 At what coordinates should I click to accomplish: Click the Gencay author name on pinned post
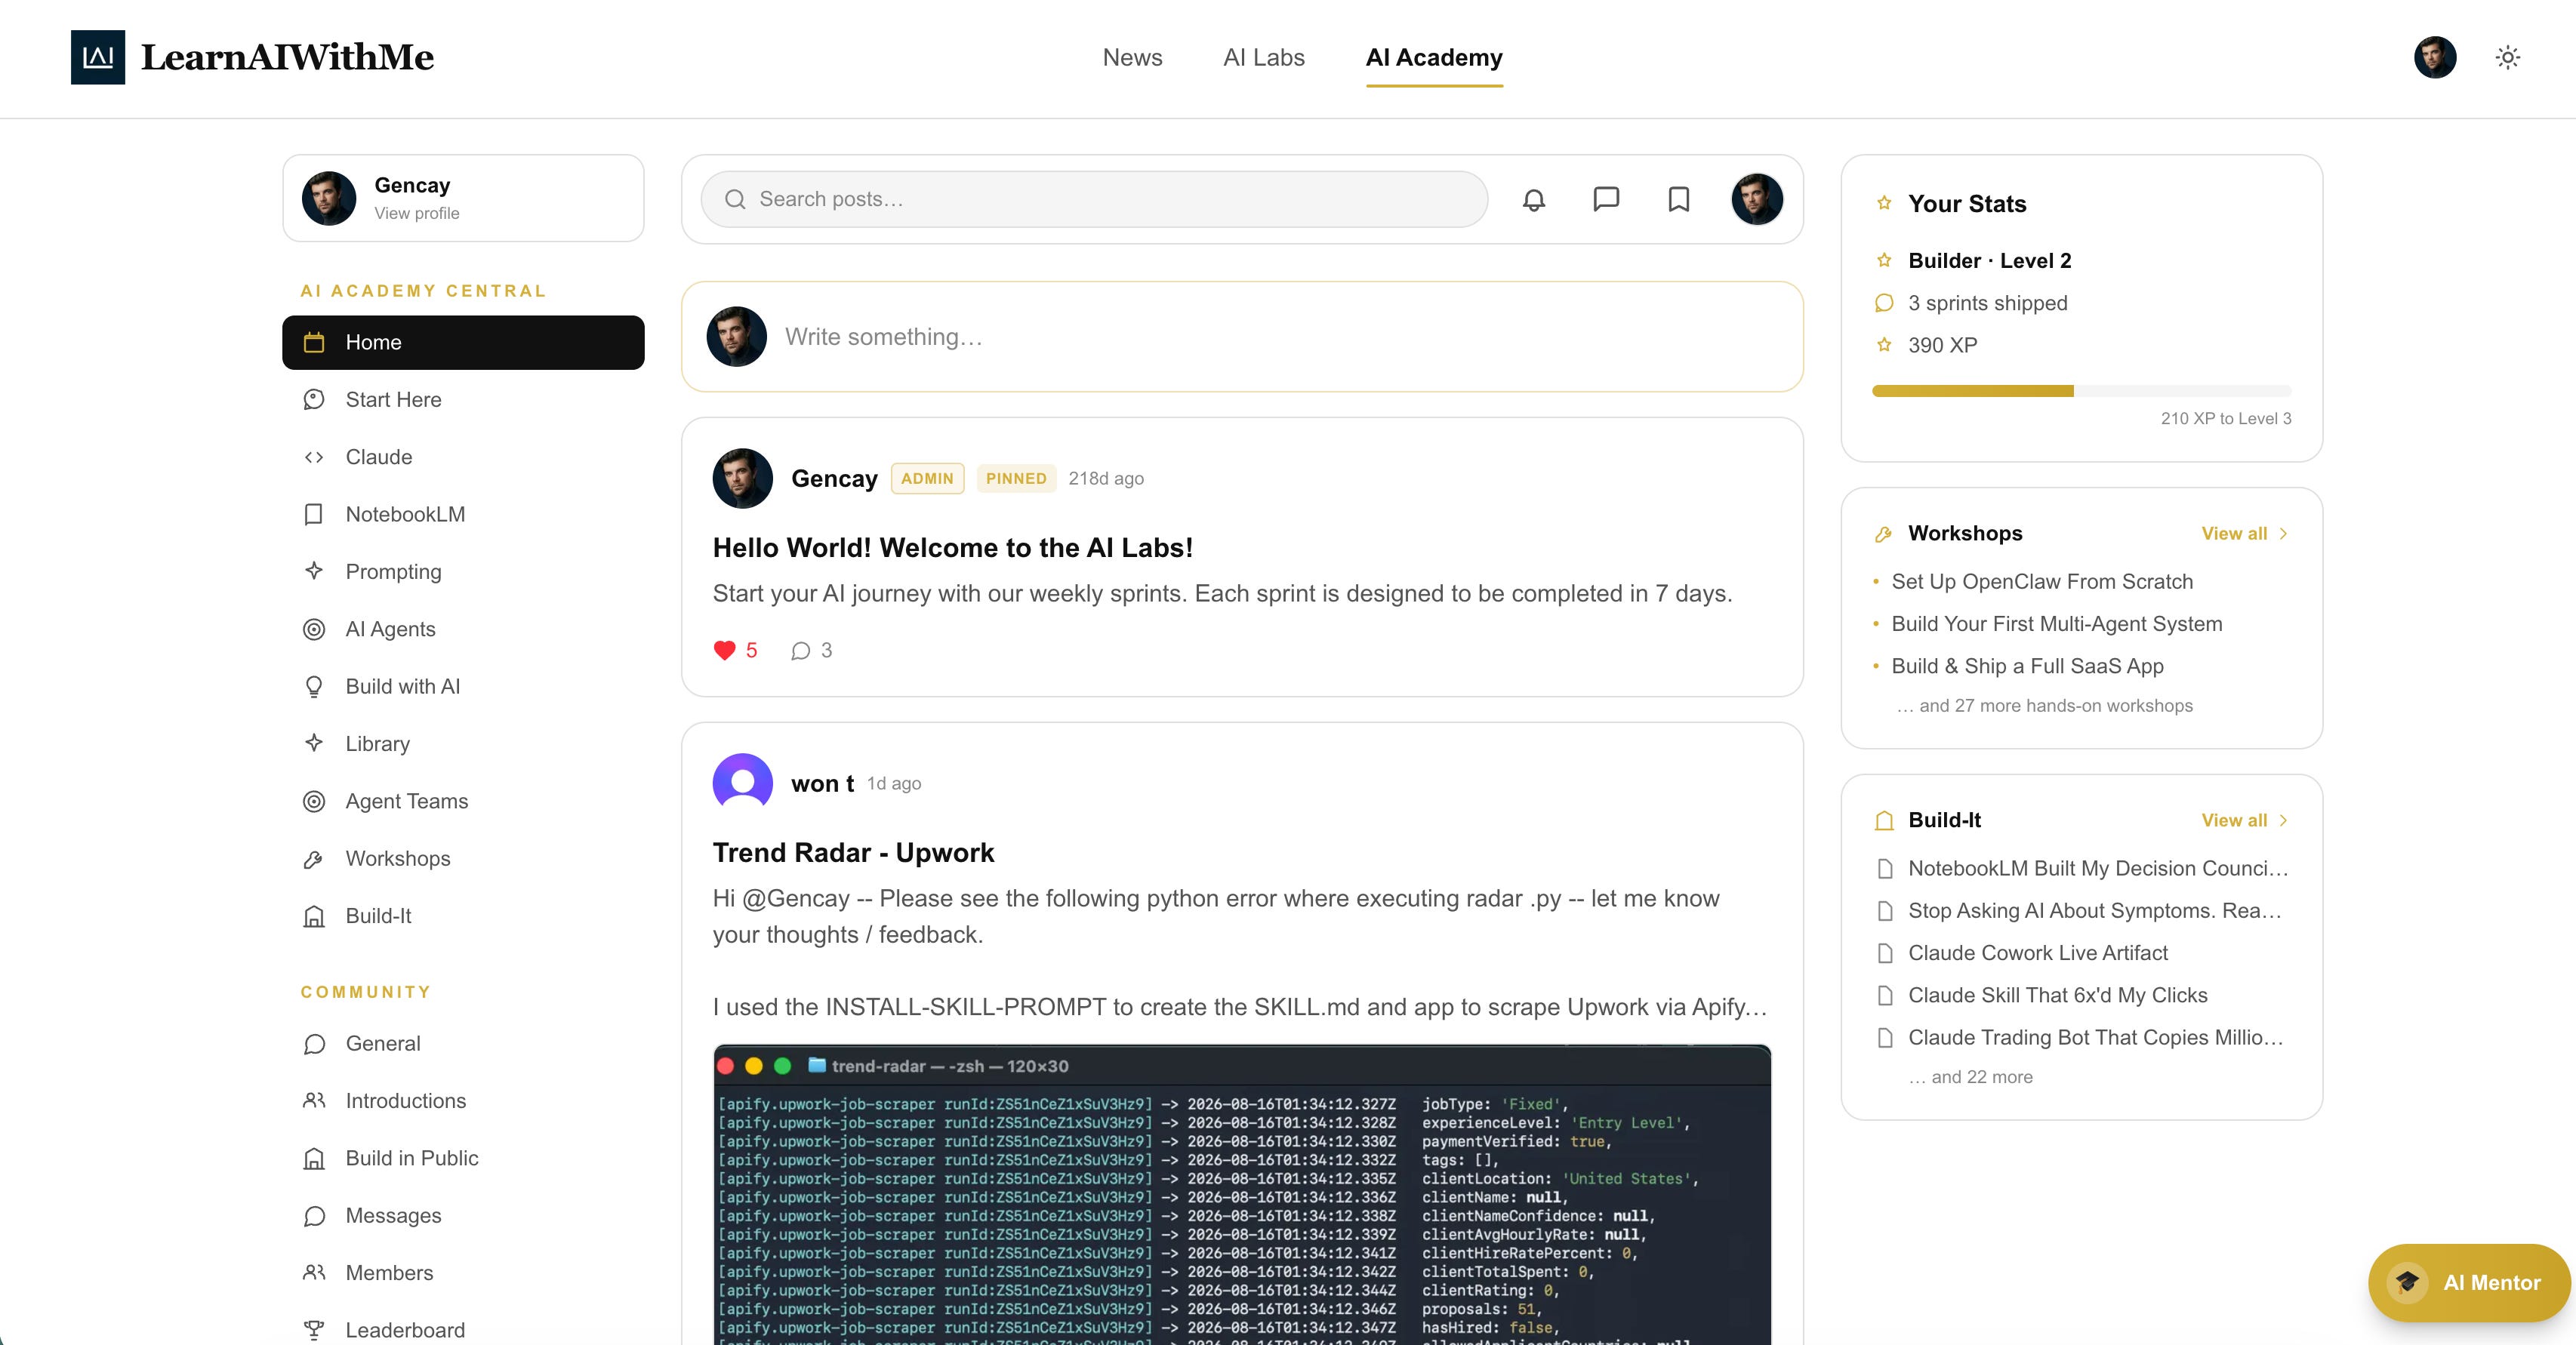(834, 478)
